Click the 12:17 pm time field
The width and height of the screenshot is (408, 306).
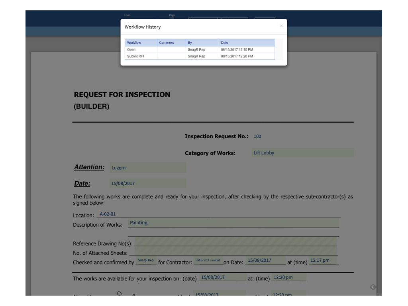324,261
